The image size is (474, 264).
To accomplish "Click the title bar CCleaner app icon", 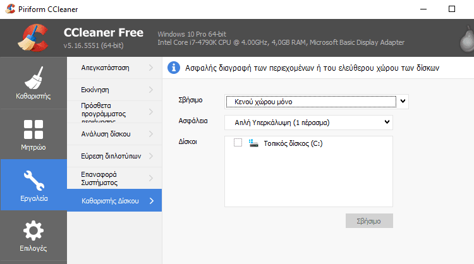I will click(10, 9).
